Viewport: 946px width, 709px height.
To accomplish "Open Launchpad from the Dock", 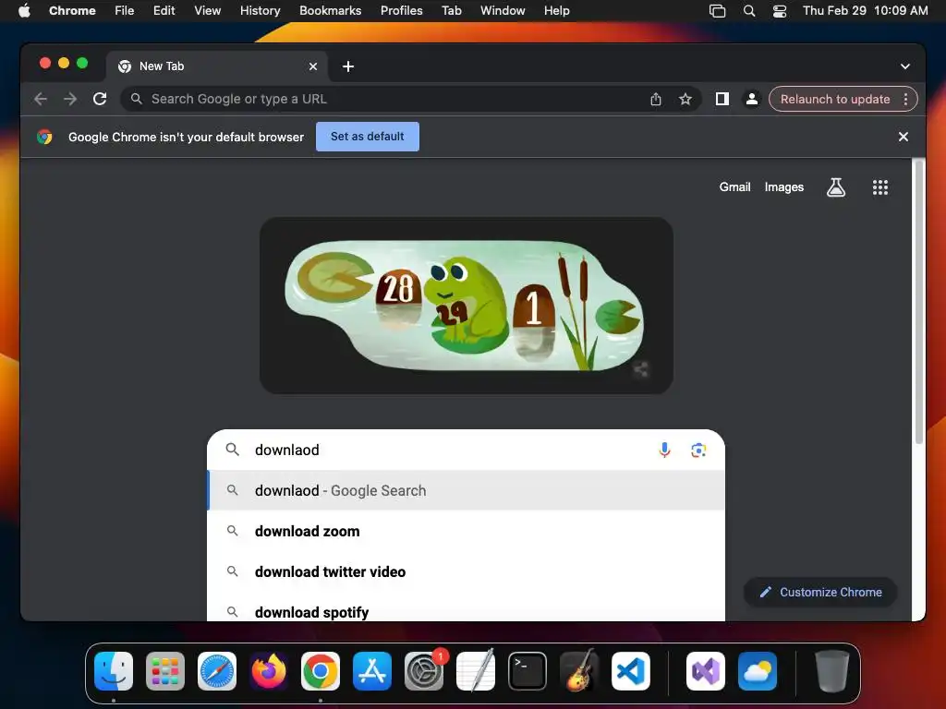I will 165,671.
